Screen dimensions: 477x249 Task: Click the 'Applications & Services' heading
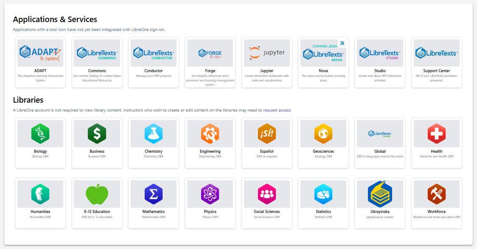pyautogui.click(x=55, y=20)
